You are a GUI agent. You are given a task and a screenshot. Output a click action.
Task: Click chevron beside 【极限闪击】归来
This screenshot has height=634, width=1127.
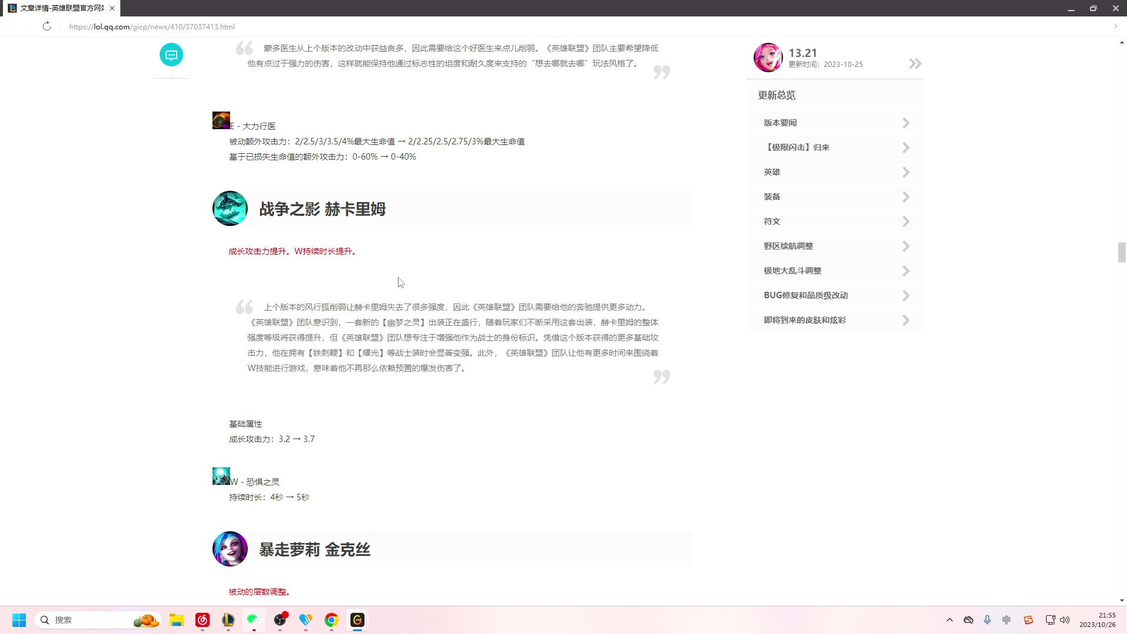pyautogui.click(x=906, y=147)
